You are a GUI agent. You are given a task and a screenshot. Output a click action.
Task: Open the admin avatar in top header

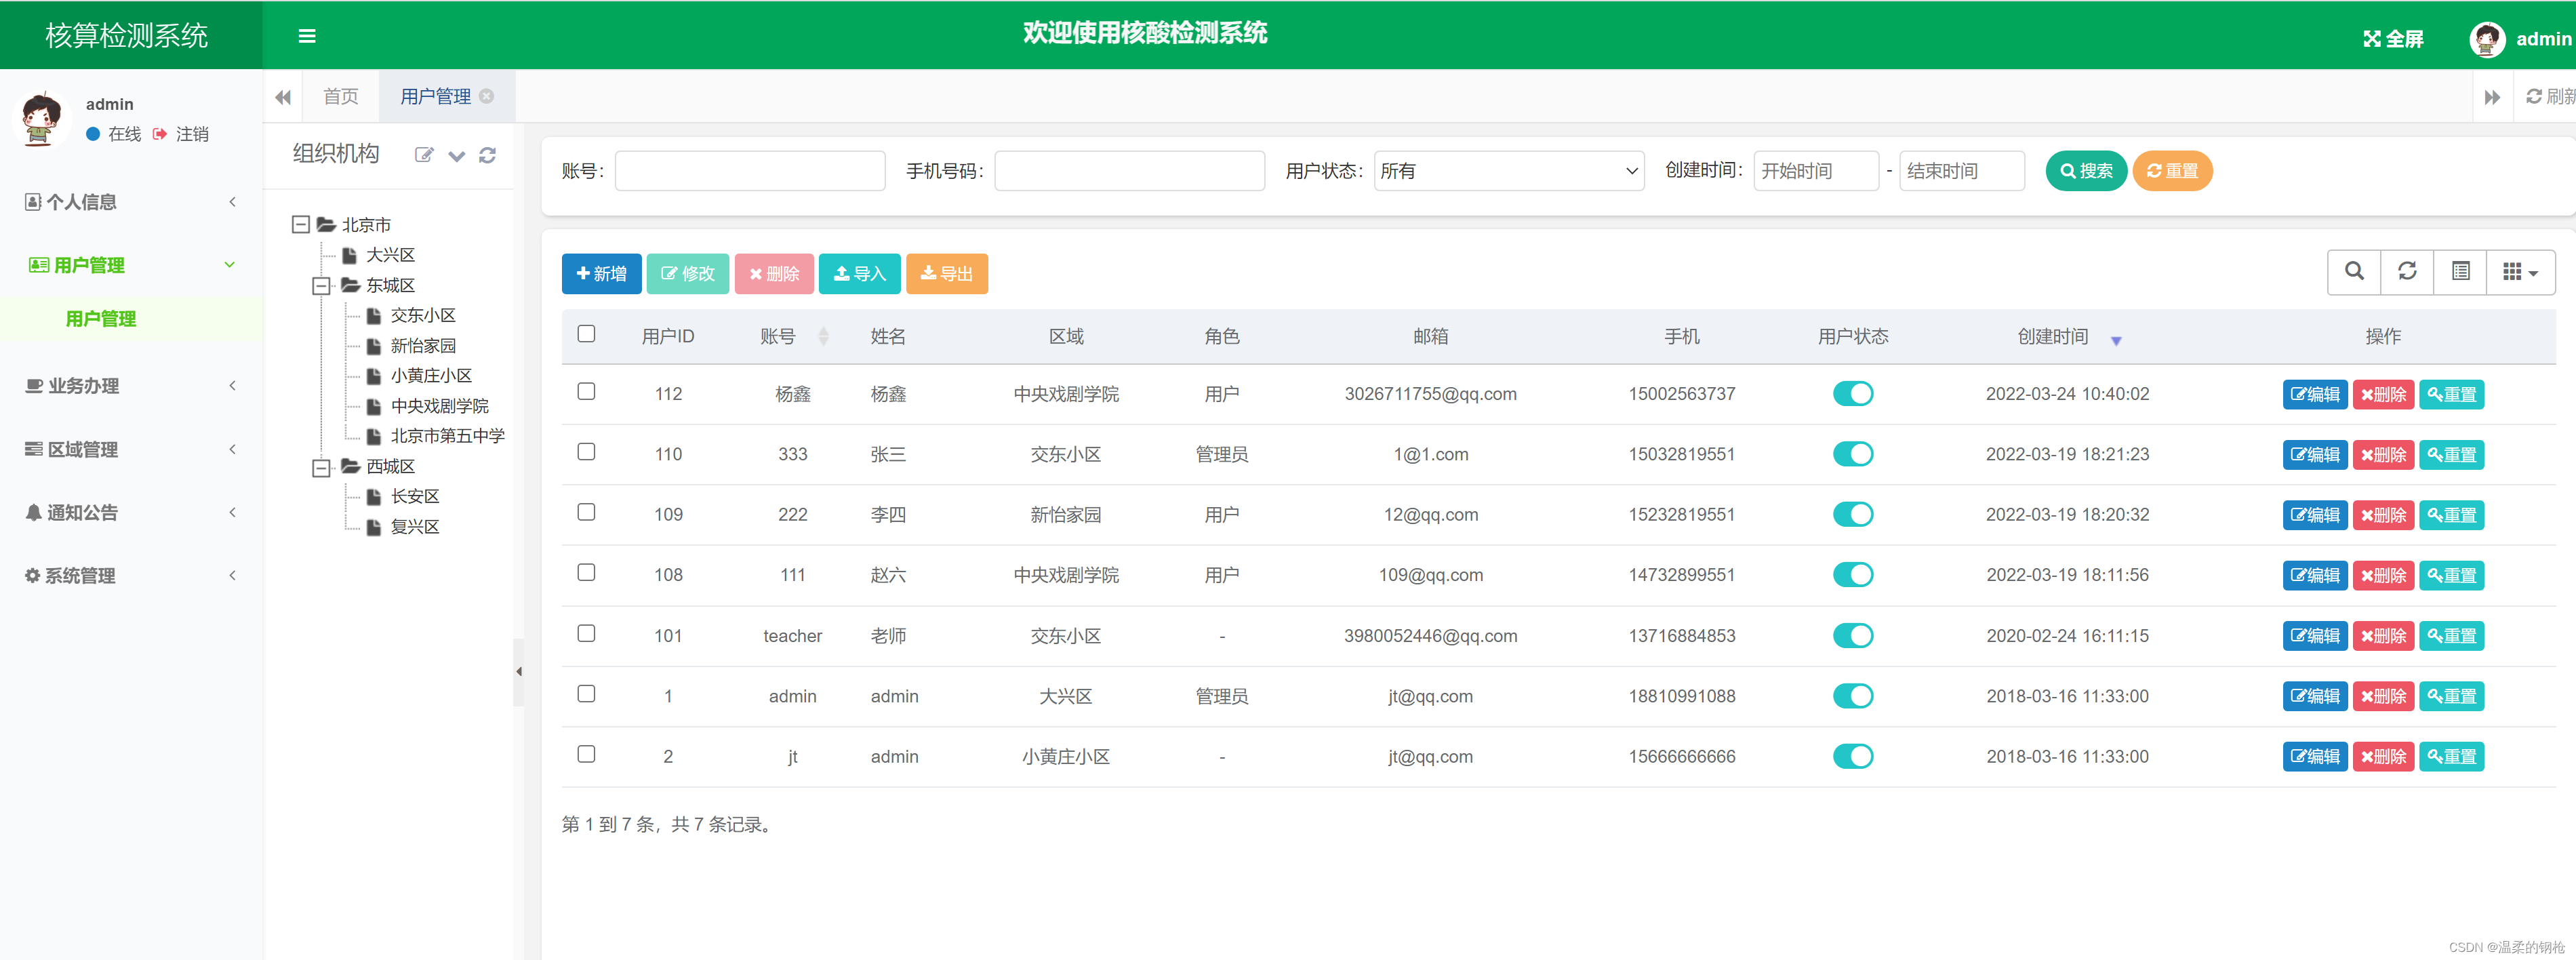click(x=2487, y=39)
